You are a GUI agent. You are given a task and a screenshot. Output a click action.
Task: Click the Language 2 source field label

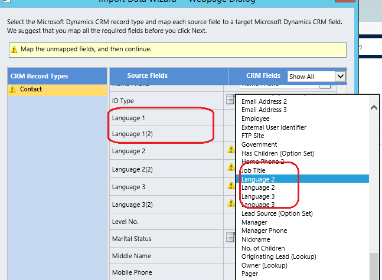tap(129, 151)
